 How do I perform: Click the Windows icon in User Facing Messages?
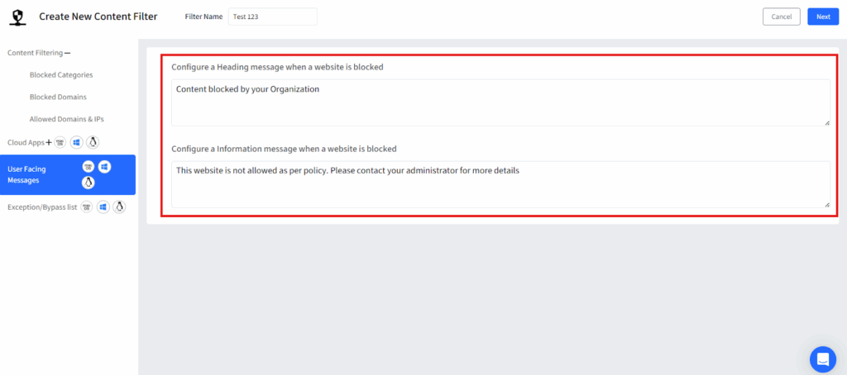click(x=104, y=167)
